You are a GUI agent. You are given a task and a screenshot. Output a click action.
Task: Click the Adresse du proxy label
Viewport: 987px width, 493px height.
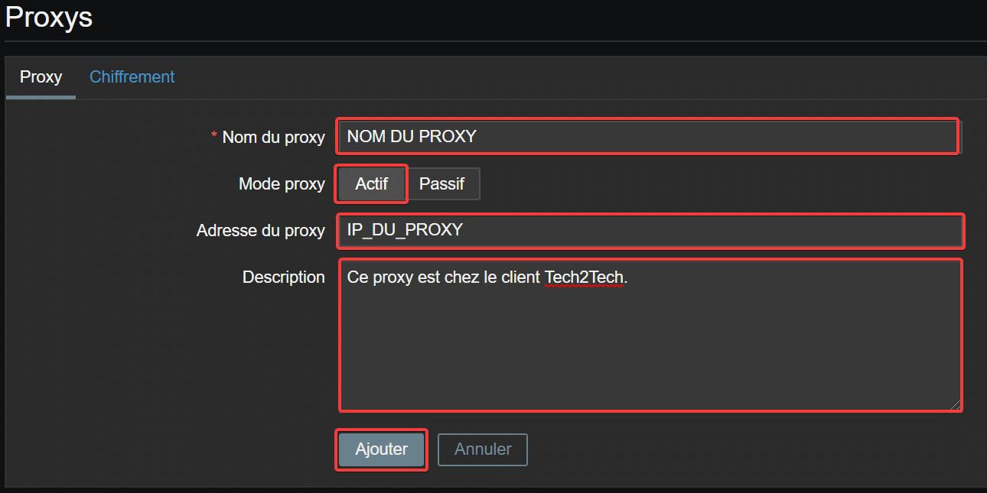pos(261,231)
